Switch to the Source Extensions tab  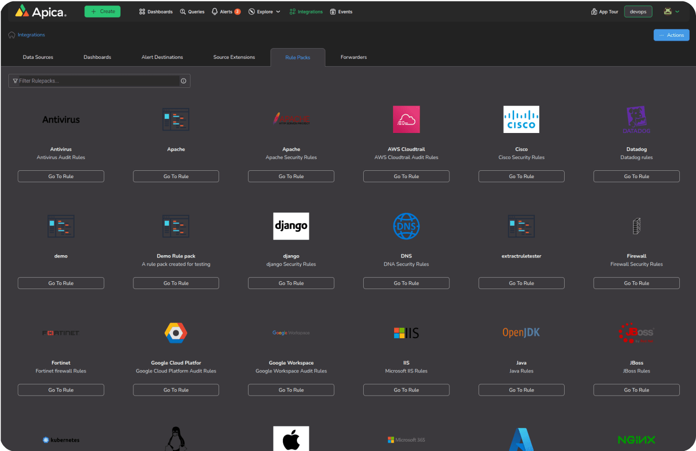click(234, 57)
